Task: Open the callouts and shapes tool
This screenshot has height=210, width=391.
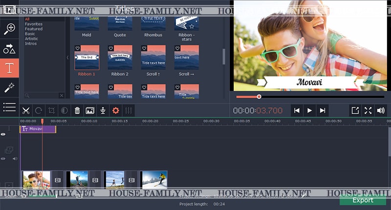Action: pyautogui.click(x=9, y=48)
